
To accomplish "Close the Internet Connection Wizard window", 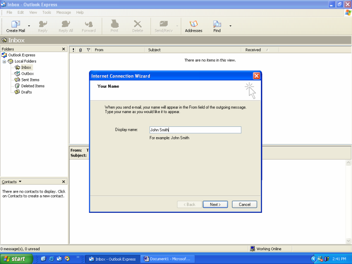I will (x=256, y=76).
